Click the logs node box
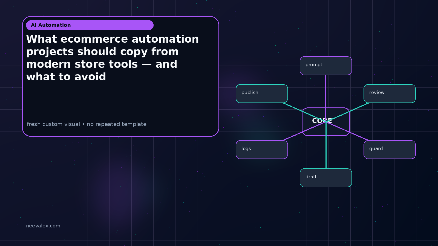This screenshot has height=246, width=438. click(262, 150)
